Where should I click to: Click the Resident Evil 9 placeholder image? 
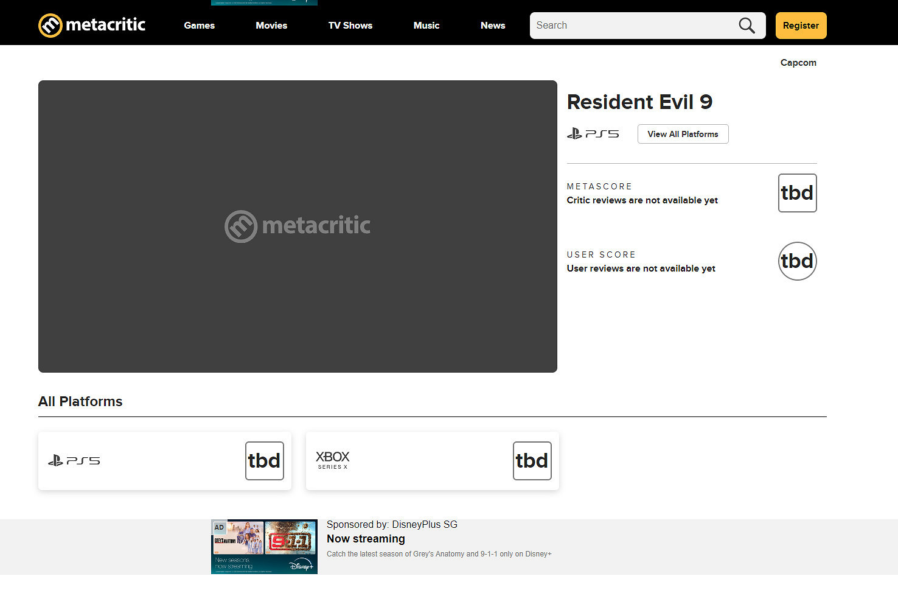pos(298,226)
